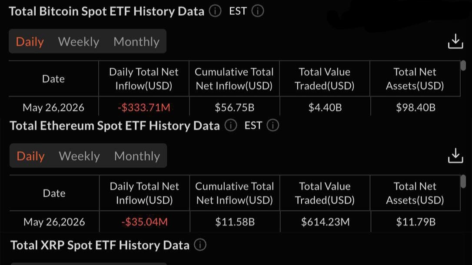
Task: Click info icon beside Bitcoin Spot ETF title
Action: coord(215,11)
